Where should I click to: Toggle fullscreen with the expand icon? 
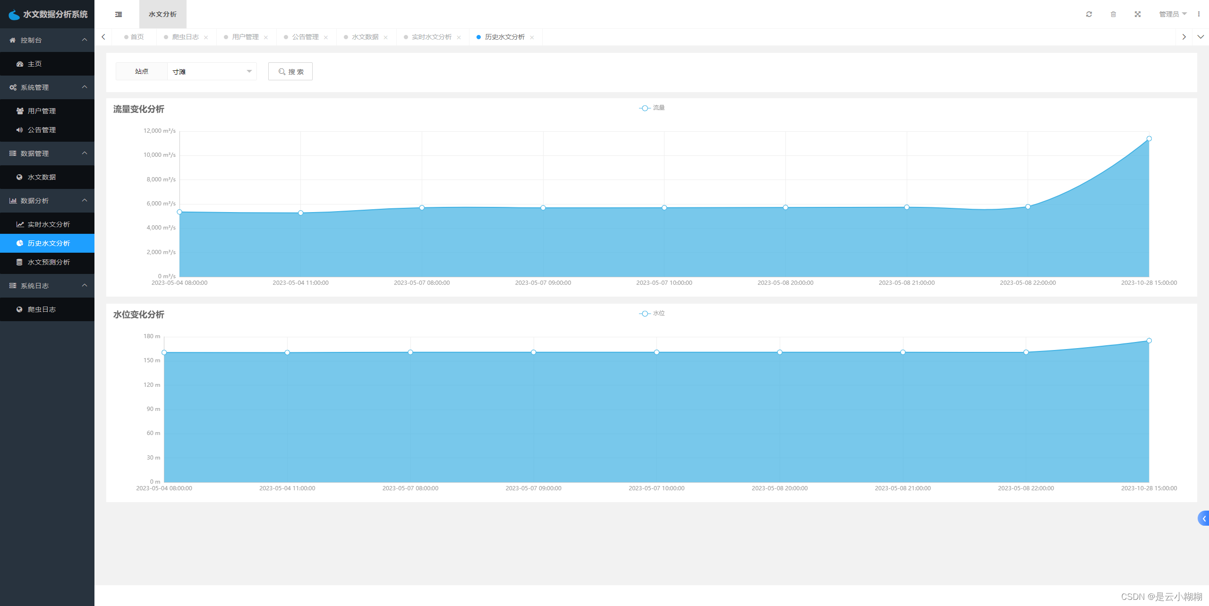click(1138, 14)
